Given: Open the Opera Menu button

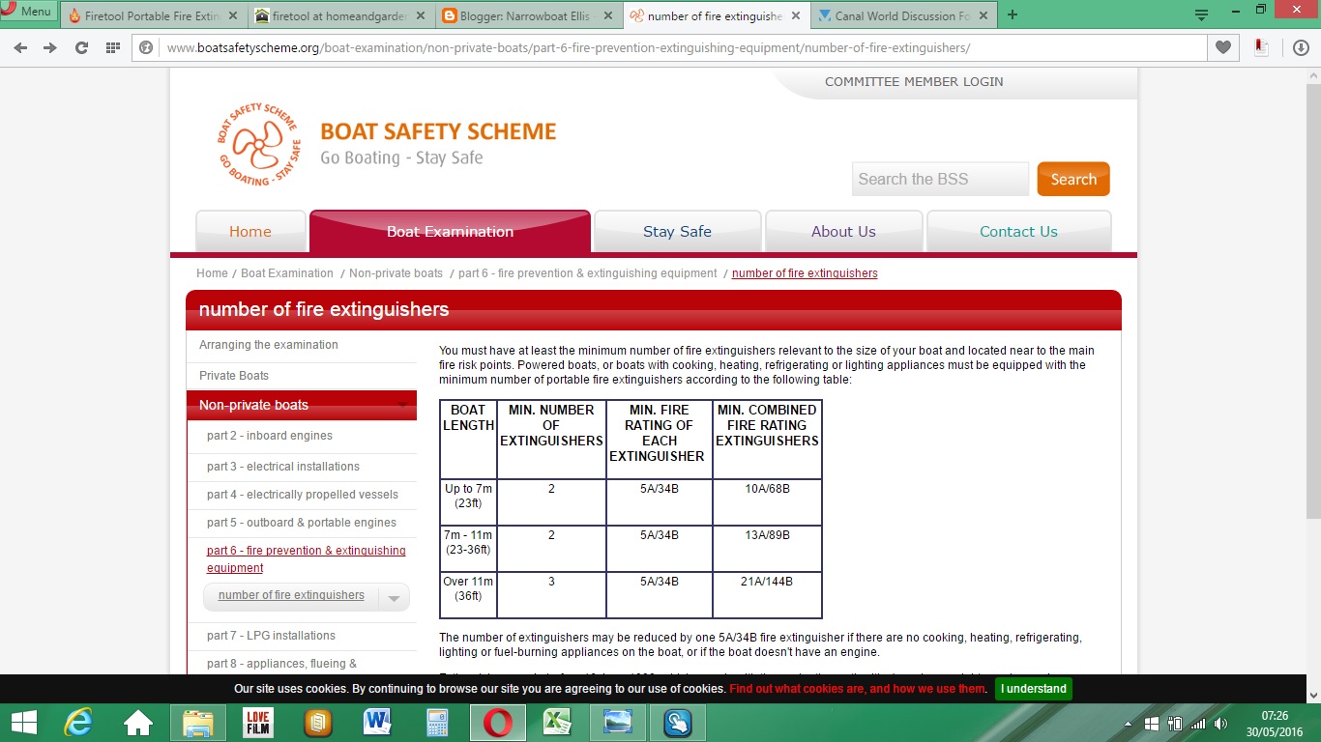Looking at the screenshot, I should [27, 12].
